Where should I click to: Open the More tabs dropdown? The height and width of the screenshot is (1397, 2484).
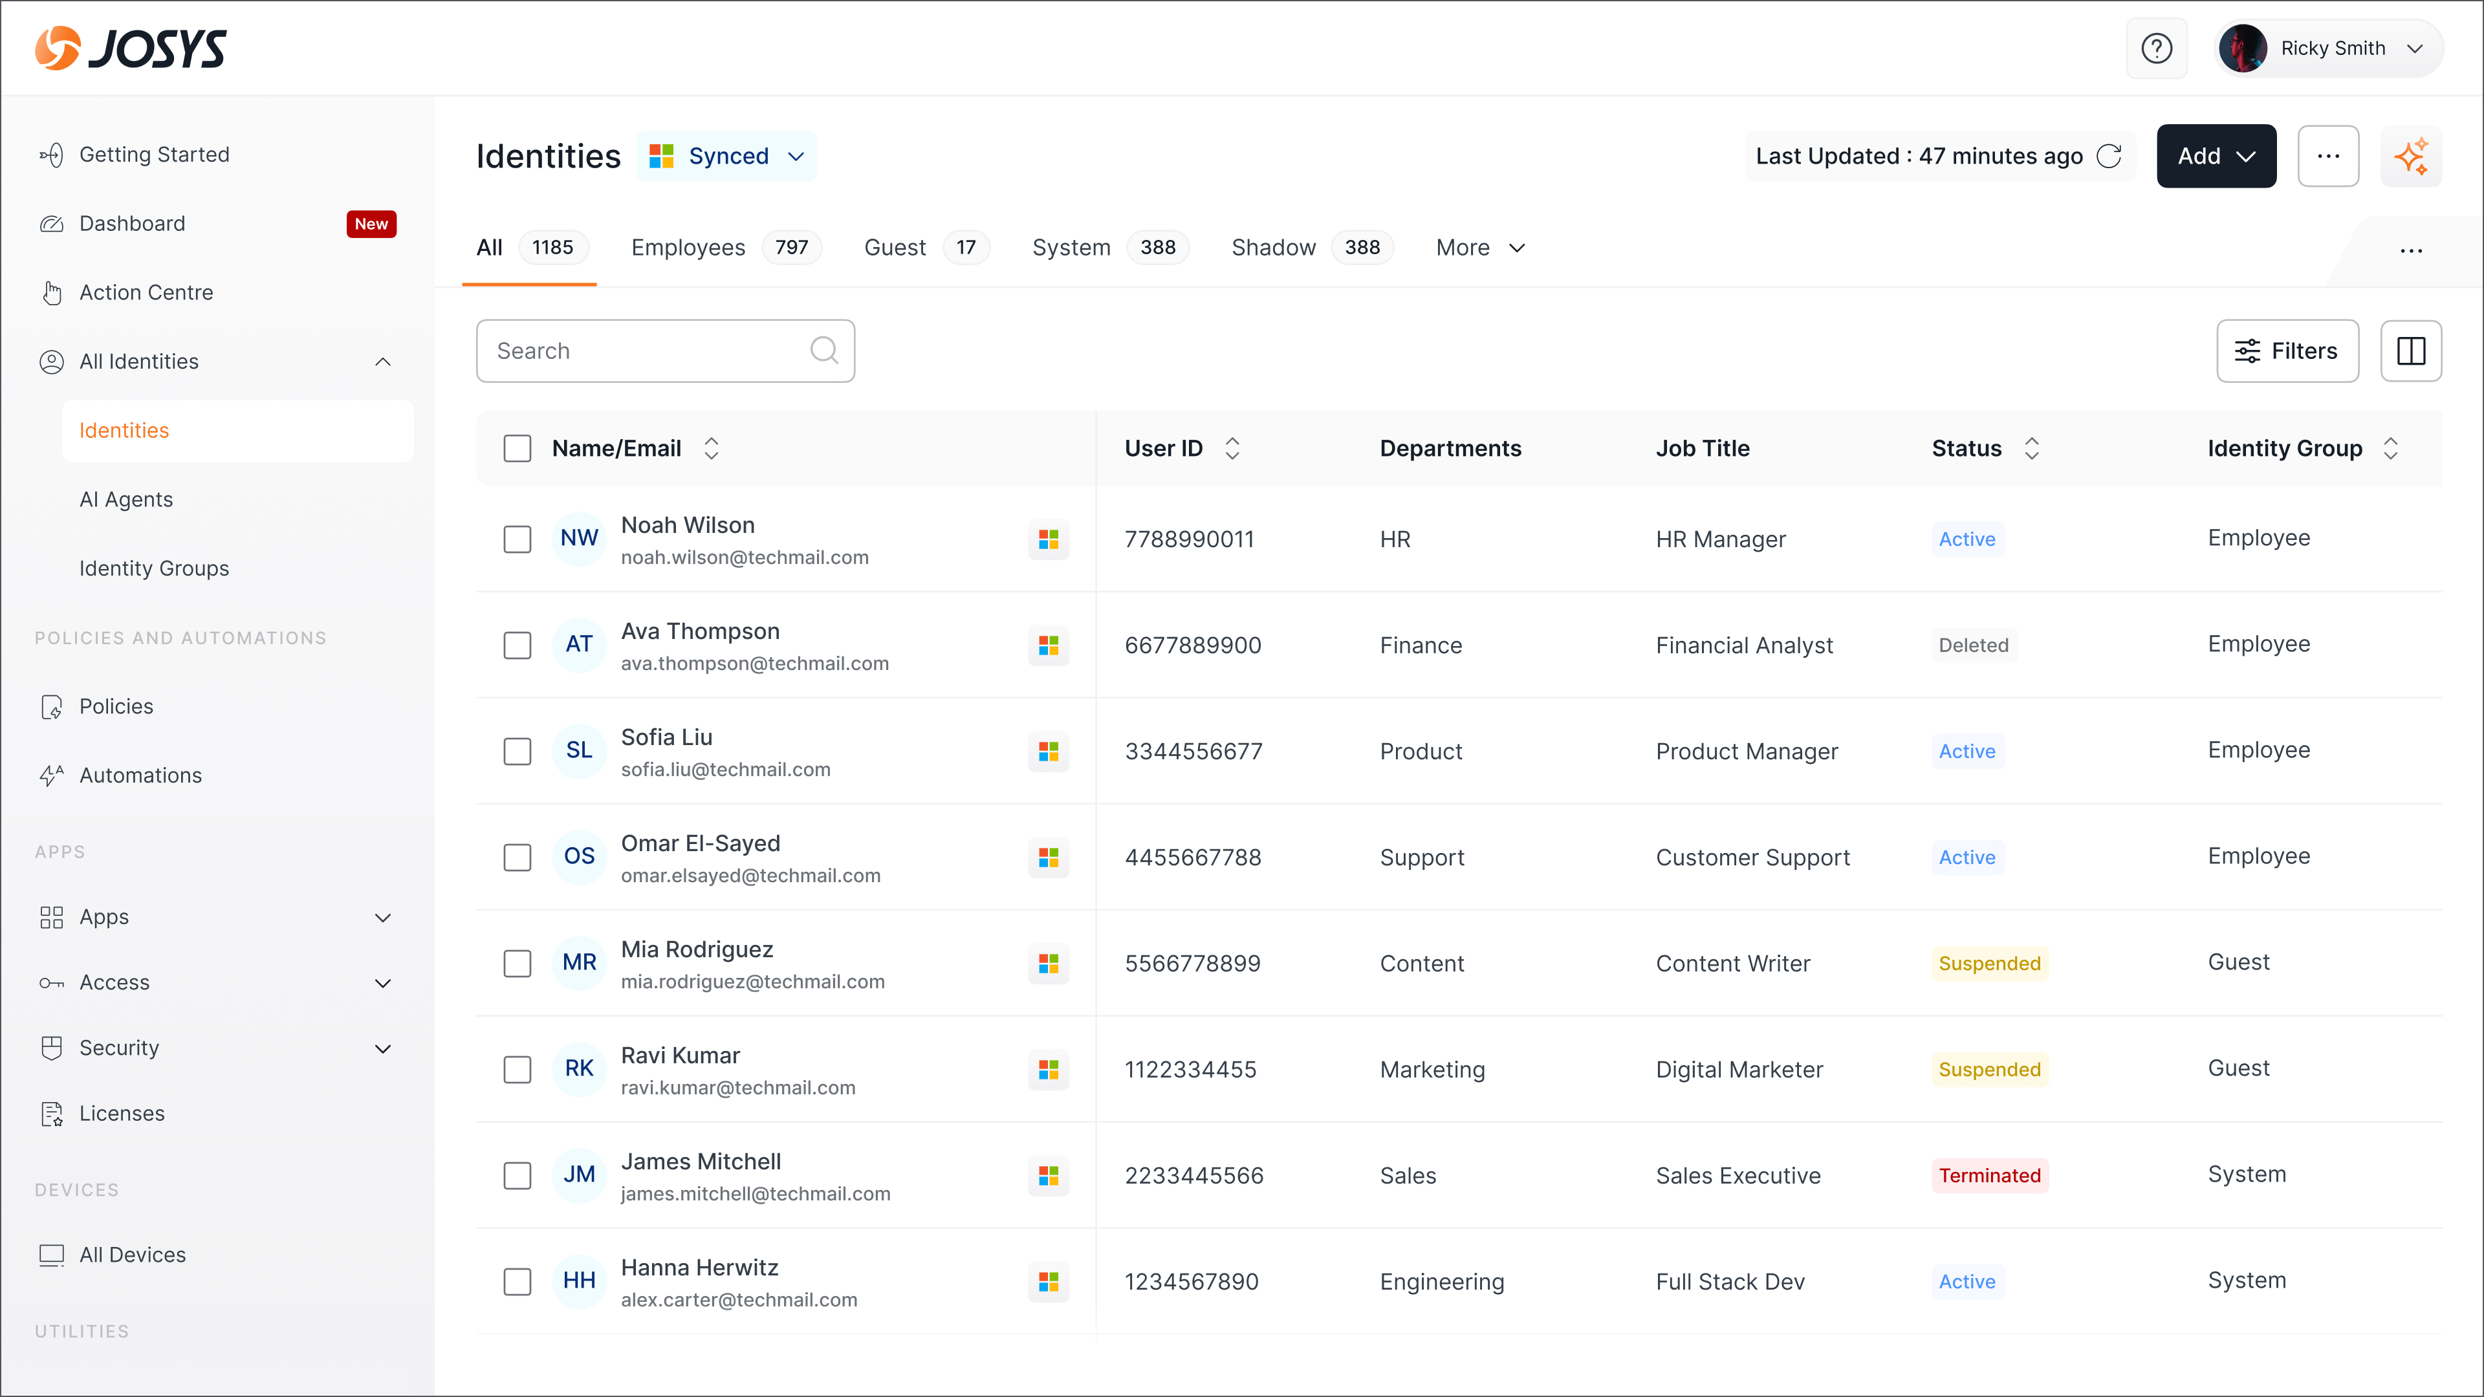click(x=1480, y=248)
